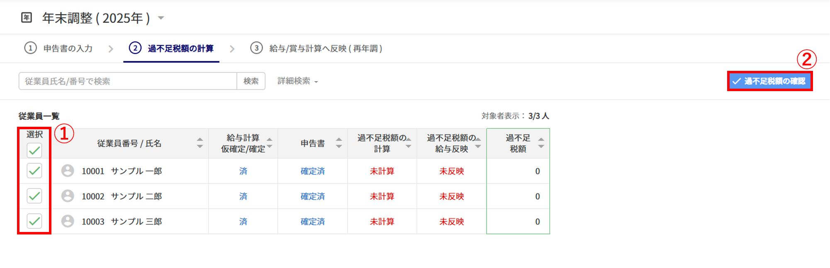
Task: Click the 確定済 link for employee 10002
Action: (313, 196)
